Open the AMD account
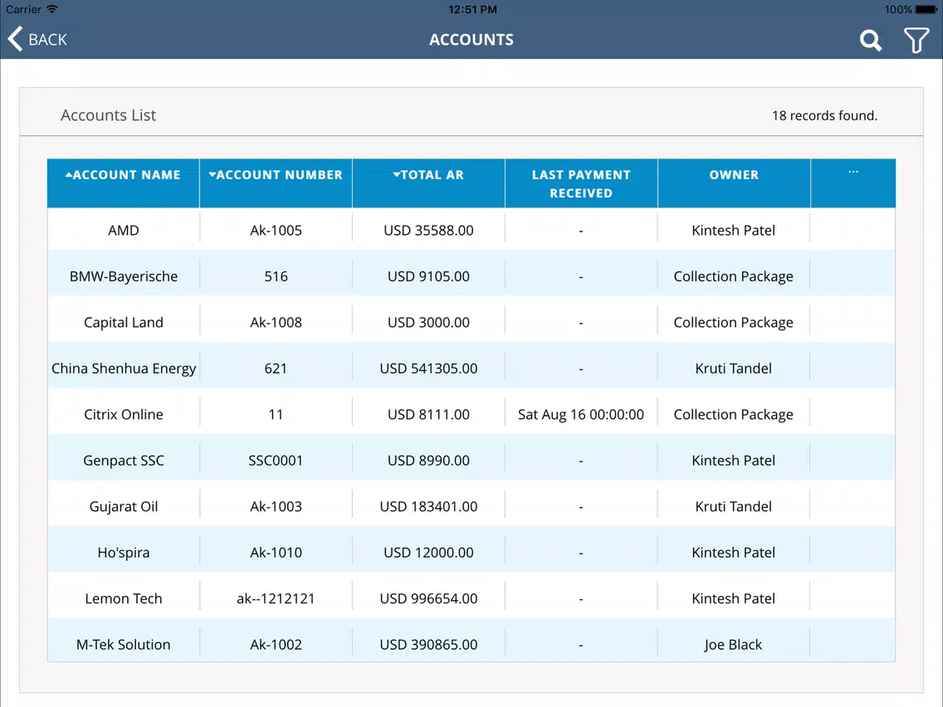This screenshot has height=707, width=943. point(124,230)
